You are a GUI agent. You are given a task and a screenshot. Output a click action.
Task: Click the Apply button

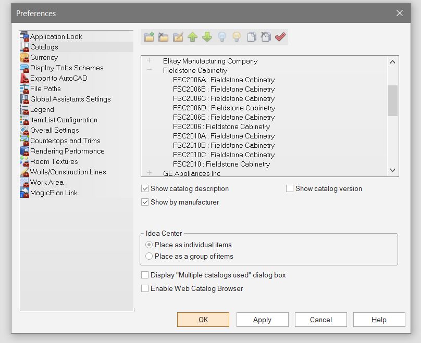point(262,320)
